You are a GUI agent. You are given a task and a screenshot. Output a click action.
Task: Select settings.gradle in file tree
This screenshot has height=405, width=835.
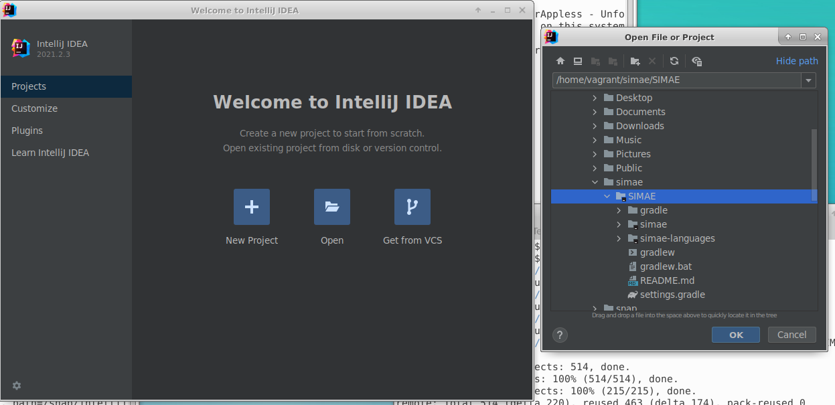pos(684,295)
